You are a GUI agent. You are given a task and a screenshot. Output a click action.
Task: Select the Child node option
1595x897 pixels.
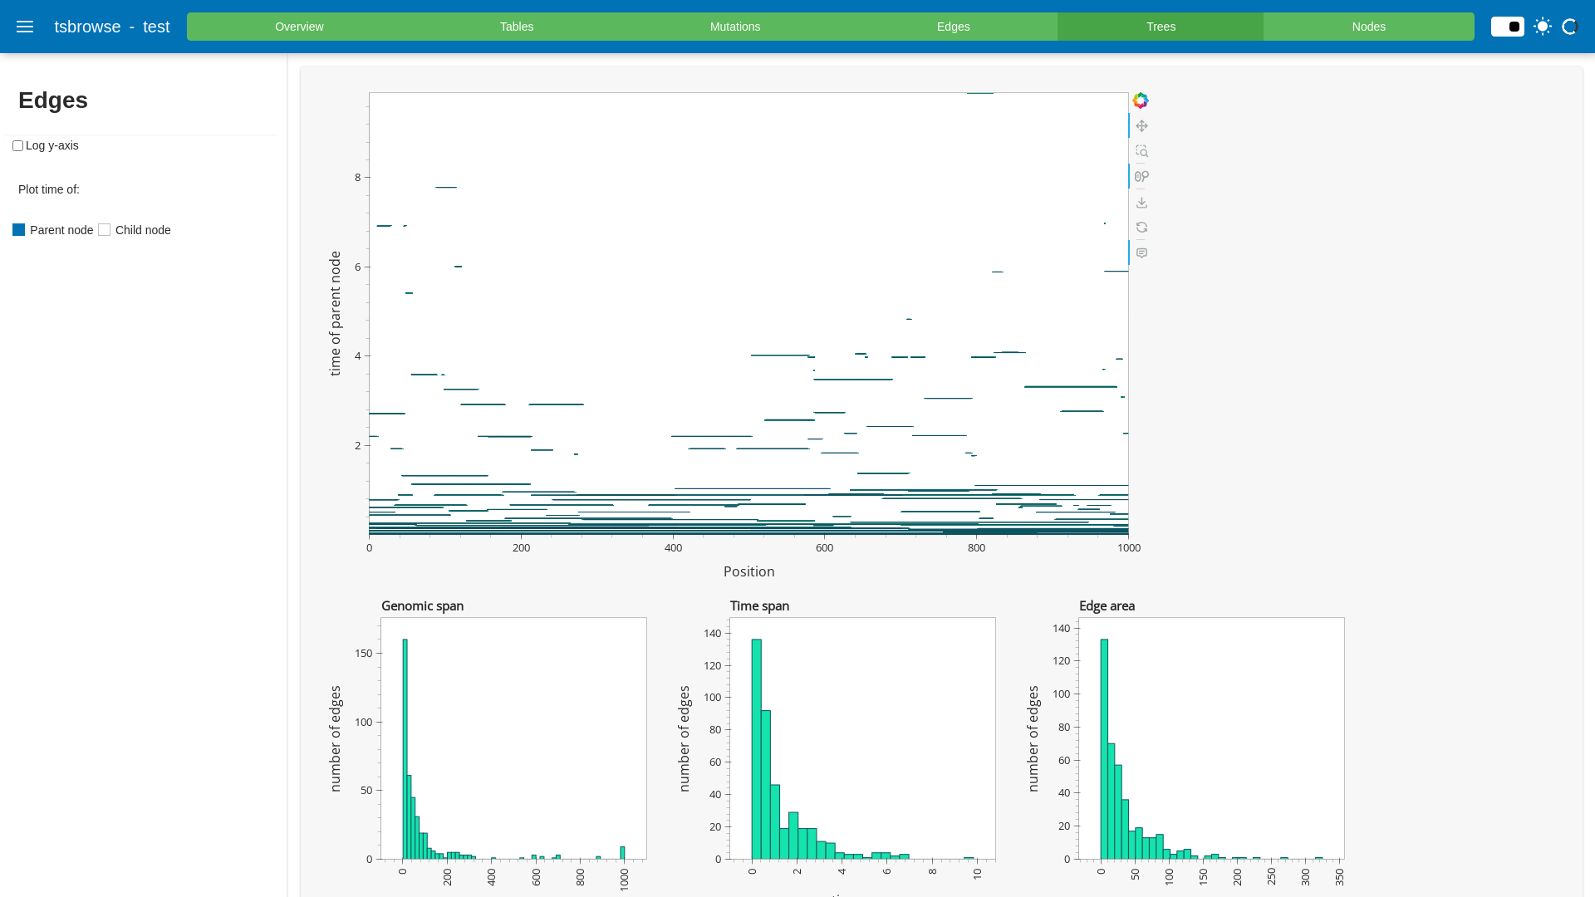(105, 230)
